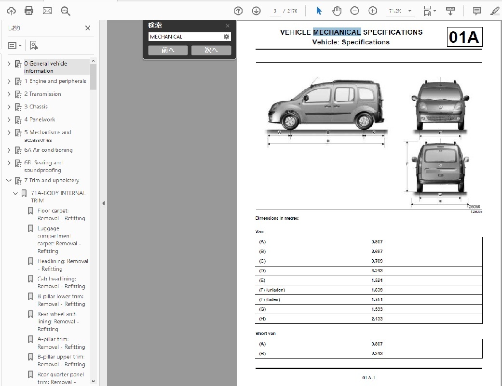Collapse the '7 Trim and upholstery' bookmark
Screen dimensions: 502x386
[x=9, y=181]
